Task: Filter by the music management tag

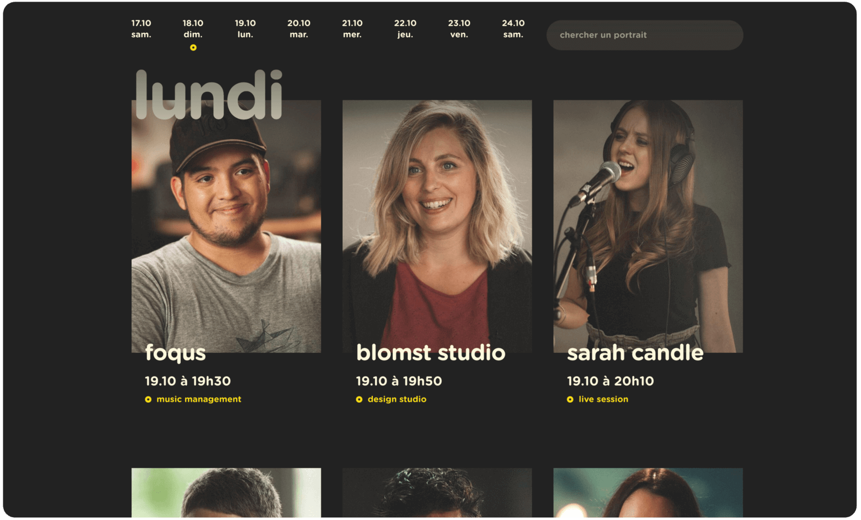Action: 199,400
